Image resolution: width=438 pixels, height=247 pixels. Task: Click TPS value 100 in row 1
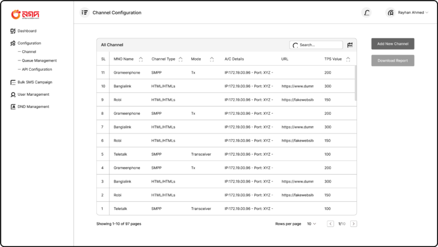coord(327,209)
